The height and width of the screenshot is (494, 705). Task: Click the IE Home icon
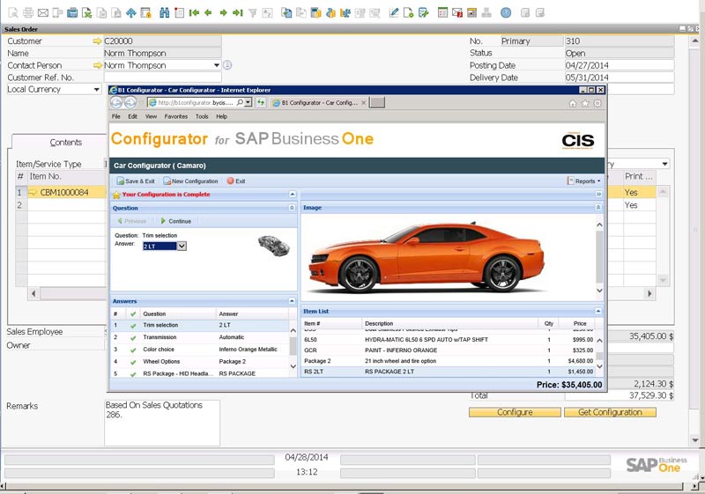(572, 103)
